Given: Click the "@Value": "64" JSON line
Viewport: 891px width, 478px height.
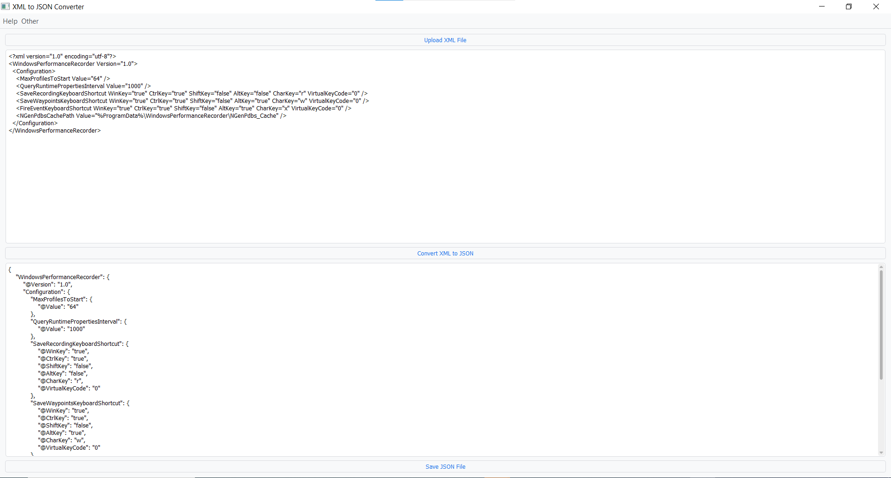Looking at the screenshot, I should (58, 307).
